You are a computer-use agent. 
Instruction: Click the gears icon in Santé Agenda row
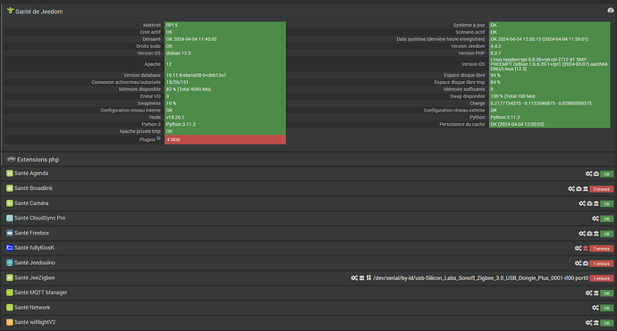pos(588,174)
